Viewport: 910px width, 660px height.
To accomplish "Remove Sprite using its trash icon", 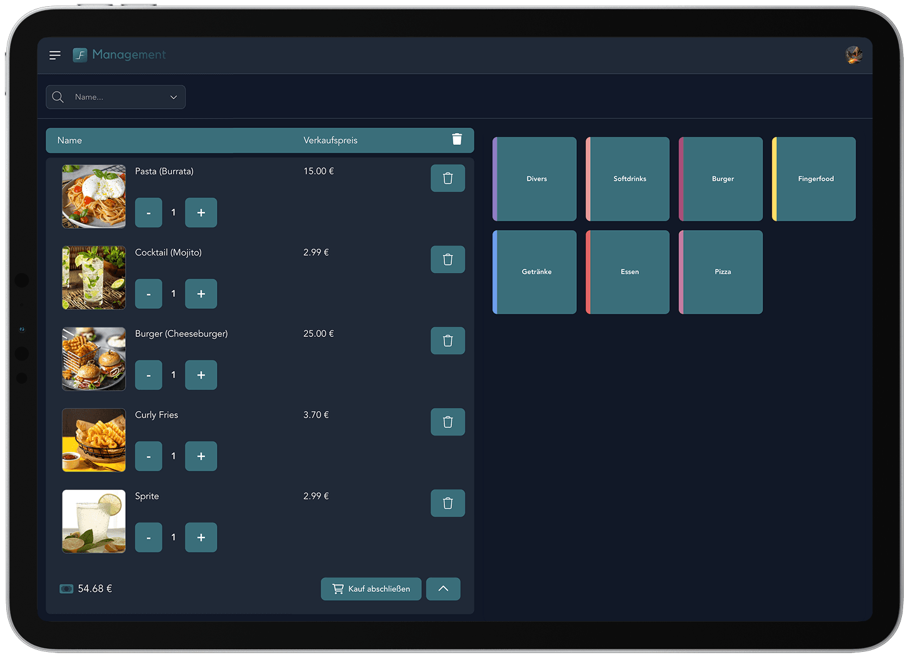I will click(x=447, y=503).
